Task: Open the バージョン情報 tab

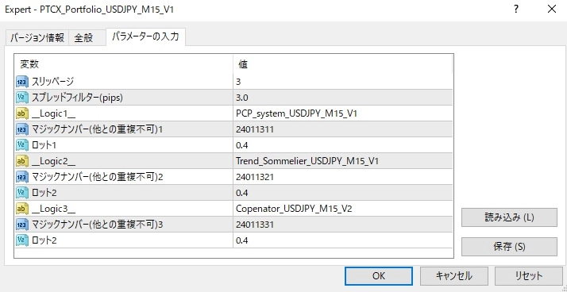Action: coord(37,37)
